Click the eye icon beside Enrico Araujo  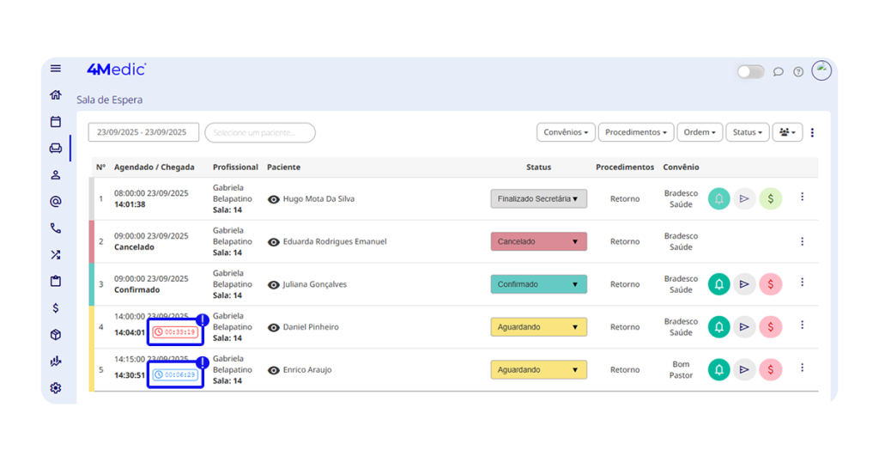coord(274,370)
